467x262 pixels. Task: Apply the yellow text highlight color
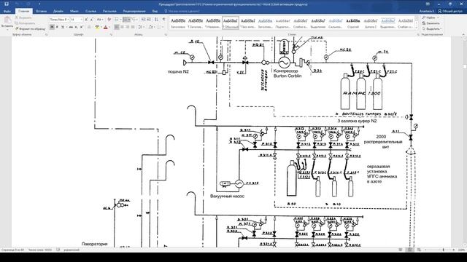[x=97, y=27]
